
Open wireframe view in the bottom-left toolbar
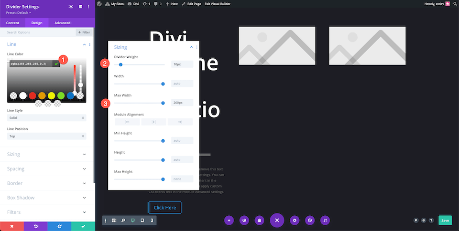coord(114,220)
